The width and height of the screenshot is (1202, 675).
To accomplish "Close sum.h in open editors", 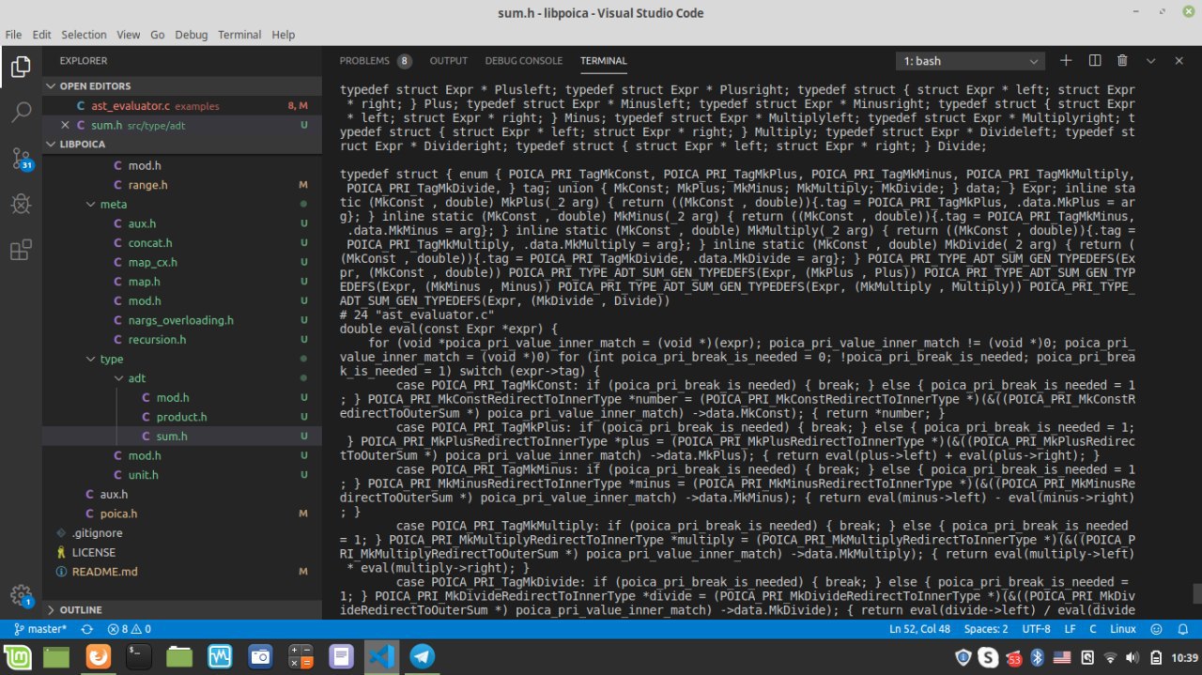I will click(x=65, y=125).
